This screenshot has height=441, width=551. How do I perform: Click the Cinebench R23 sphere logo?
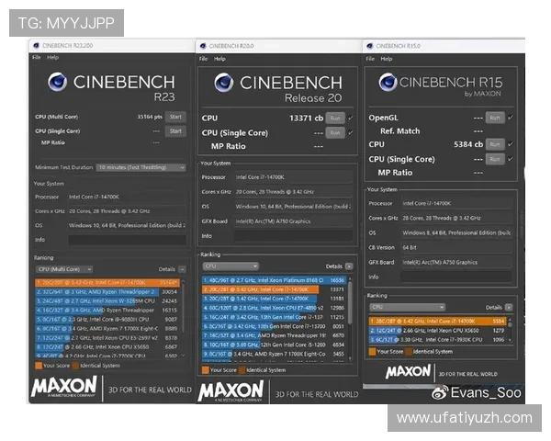pos(57,82)
